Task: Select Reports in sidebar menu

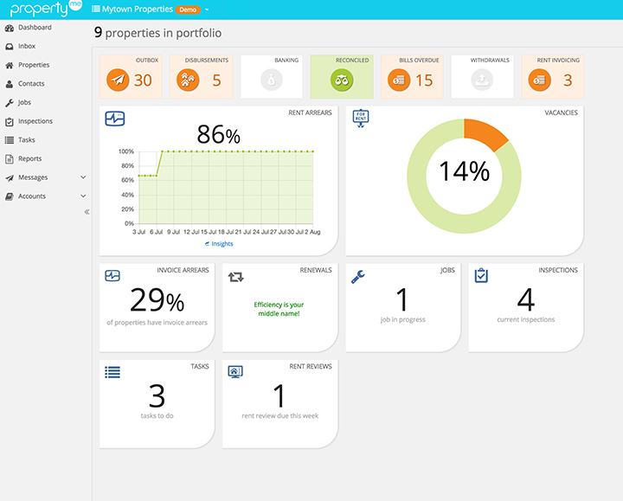Action: tap(29, 158)
